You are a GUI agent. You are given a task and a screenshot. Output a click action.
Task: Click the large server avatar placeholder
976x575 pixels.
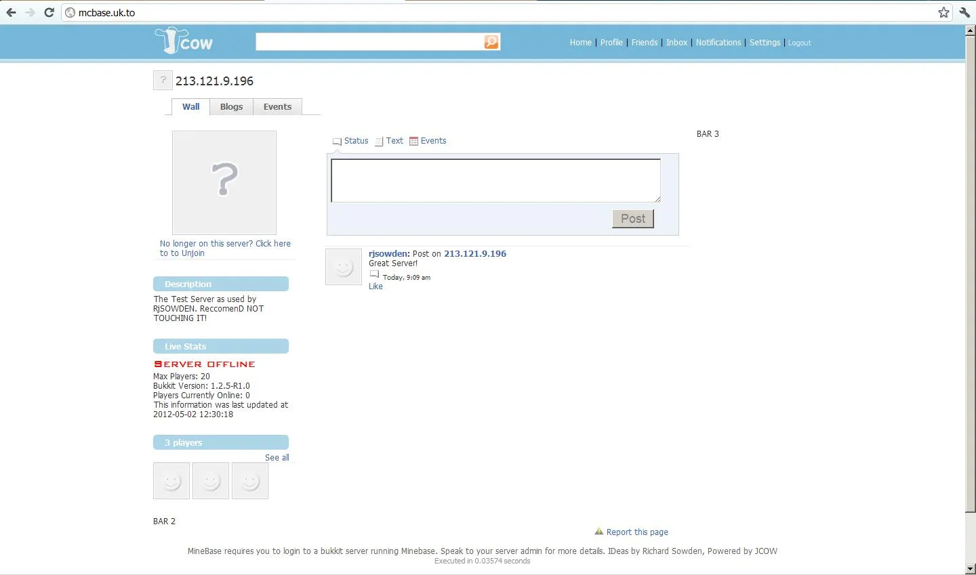tap(224, 183)
